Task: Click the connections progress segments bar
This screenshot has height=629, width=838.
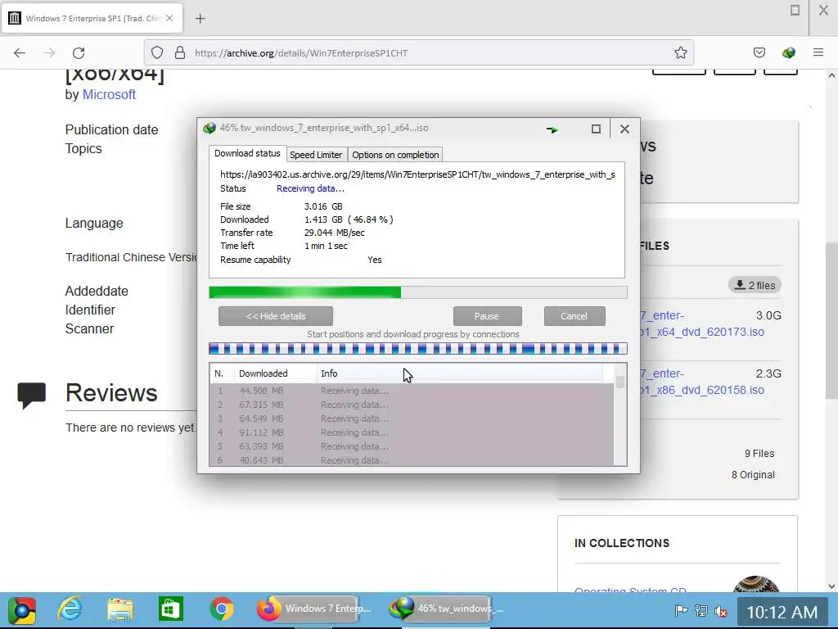Action: pos(418,349)
